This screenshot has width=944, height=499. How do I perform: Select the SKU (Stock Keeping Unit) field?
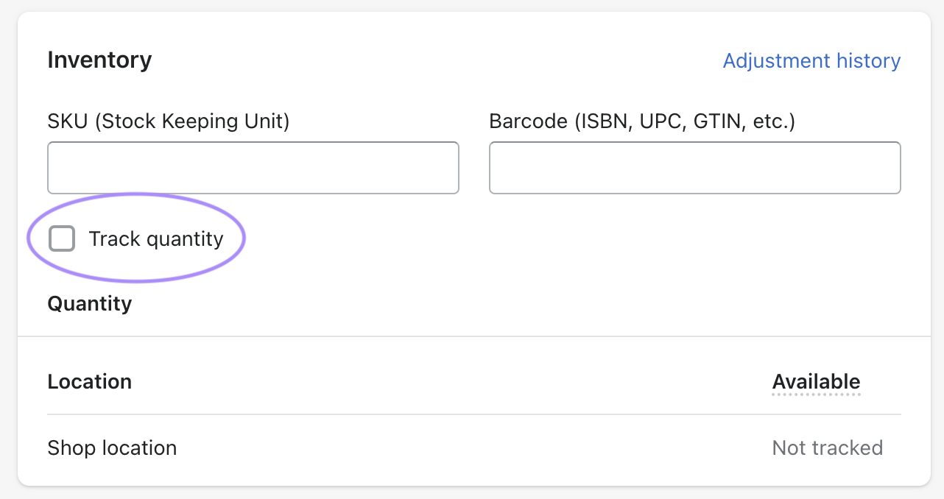pos(253,168)
